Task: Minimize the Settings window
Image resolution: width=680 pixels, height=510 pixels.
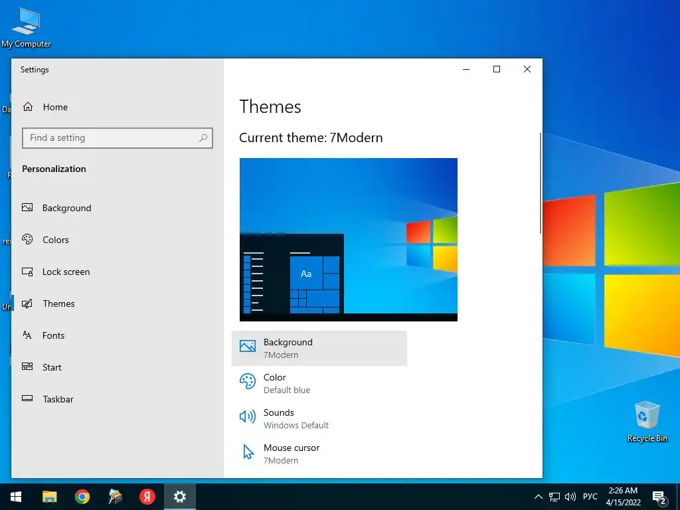Action: [x=466, y=69]
